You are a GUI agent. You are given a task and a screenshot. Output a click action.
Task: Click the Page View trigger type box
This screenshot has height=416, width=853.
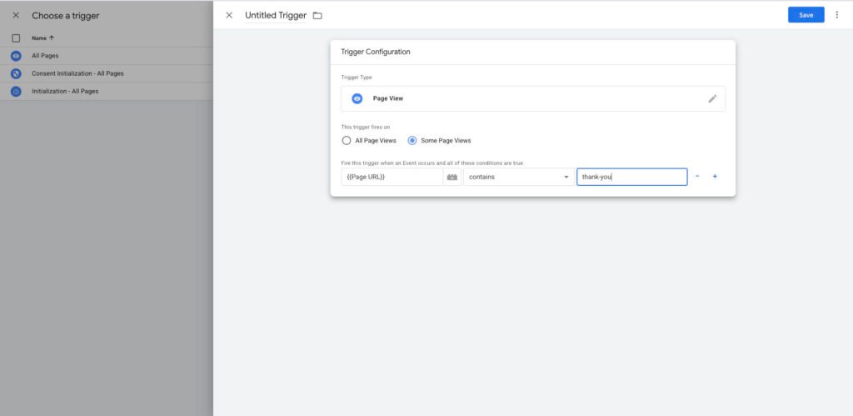coord(532,98)
